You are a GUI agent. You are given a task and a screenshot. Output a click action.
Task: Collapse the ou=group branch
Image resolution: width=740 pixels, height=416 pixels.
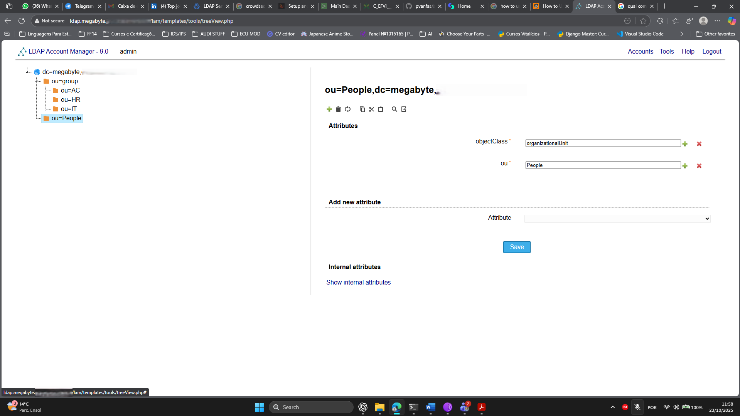[37, 81]
